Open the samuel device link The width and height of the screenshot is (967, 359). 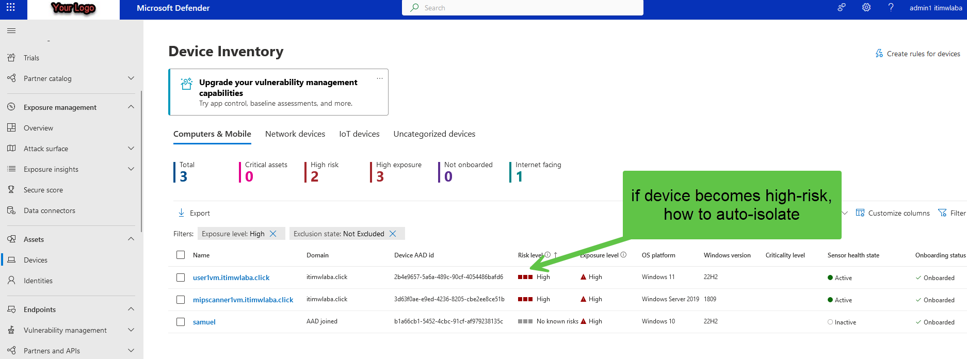204,322
